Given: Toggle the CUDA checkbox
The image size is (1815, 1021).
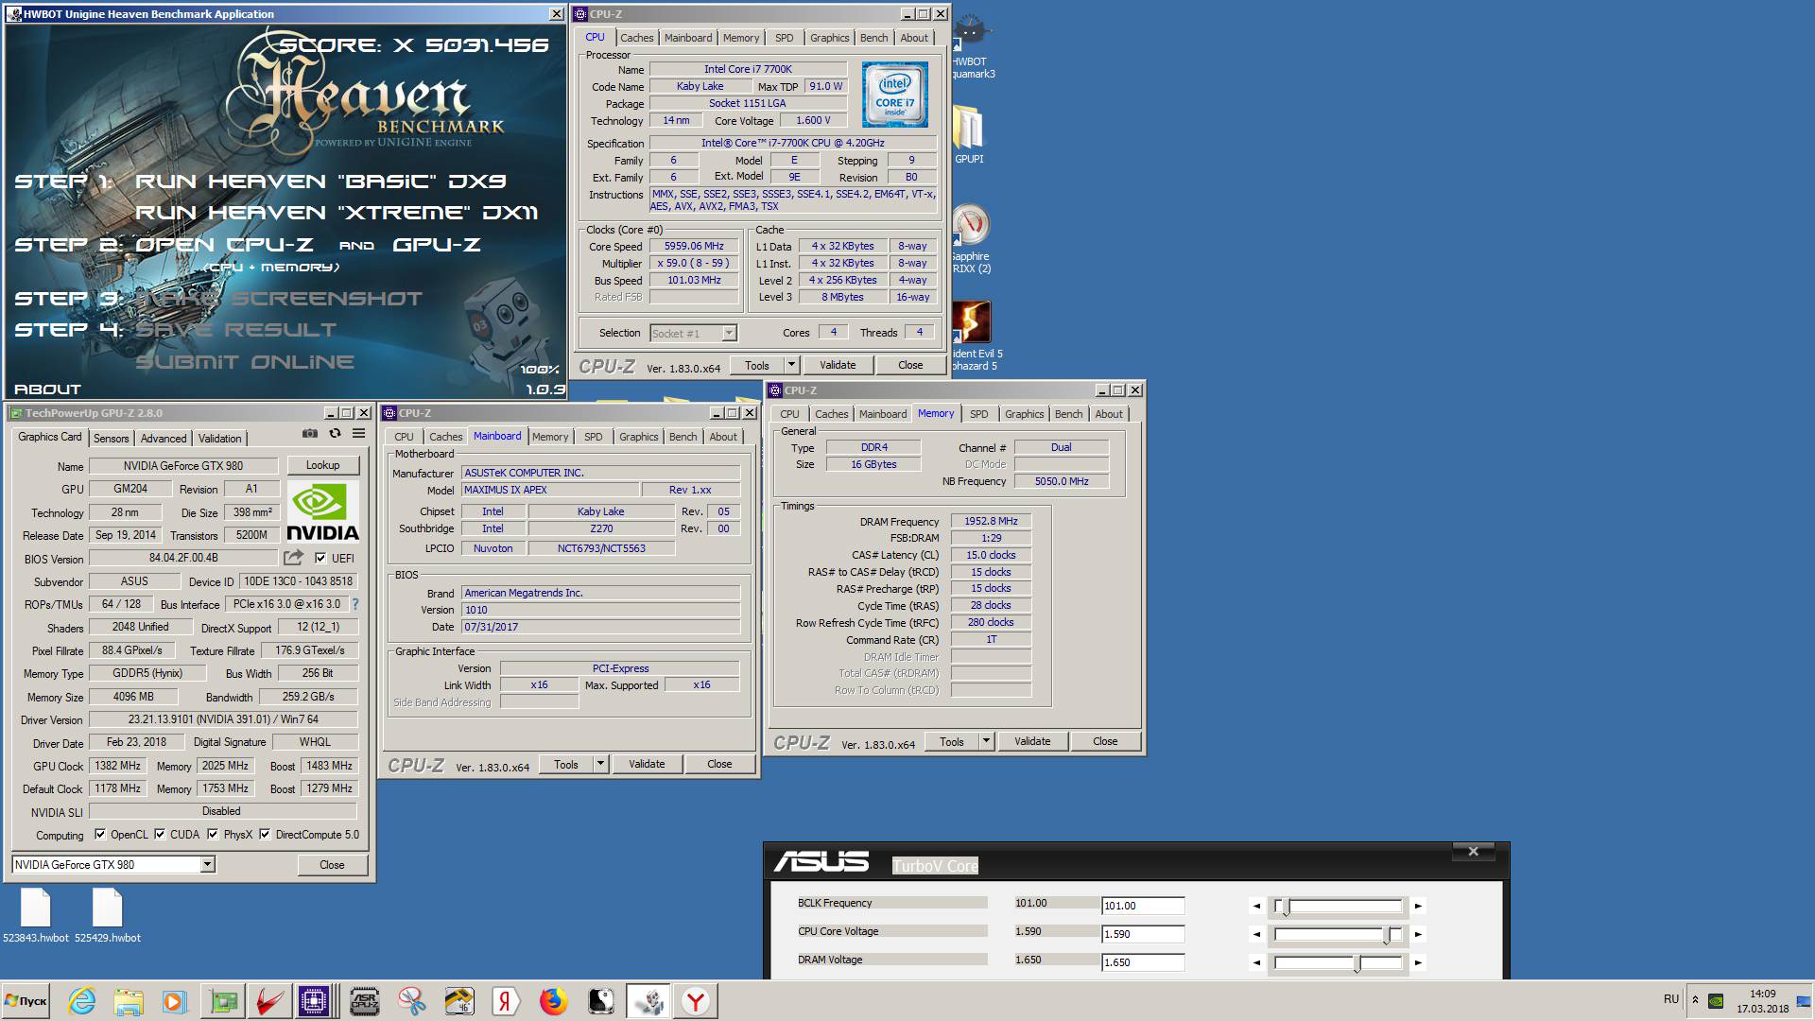Looking at the screenshot, I should (x=160, y=834).
